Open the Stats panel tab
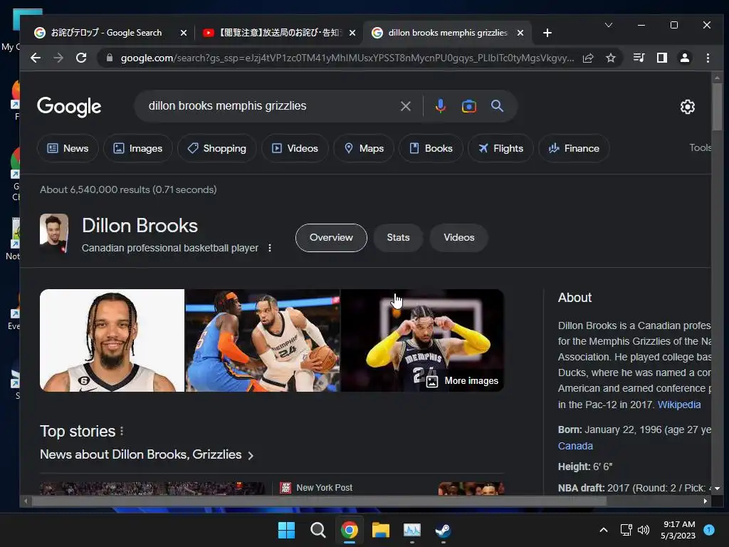 pos(399,238)
